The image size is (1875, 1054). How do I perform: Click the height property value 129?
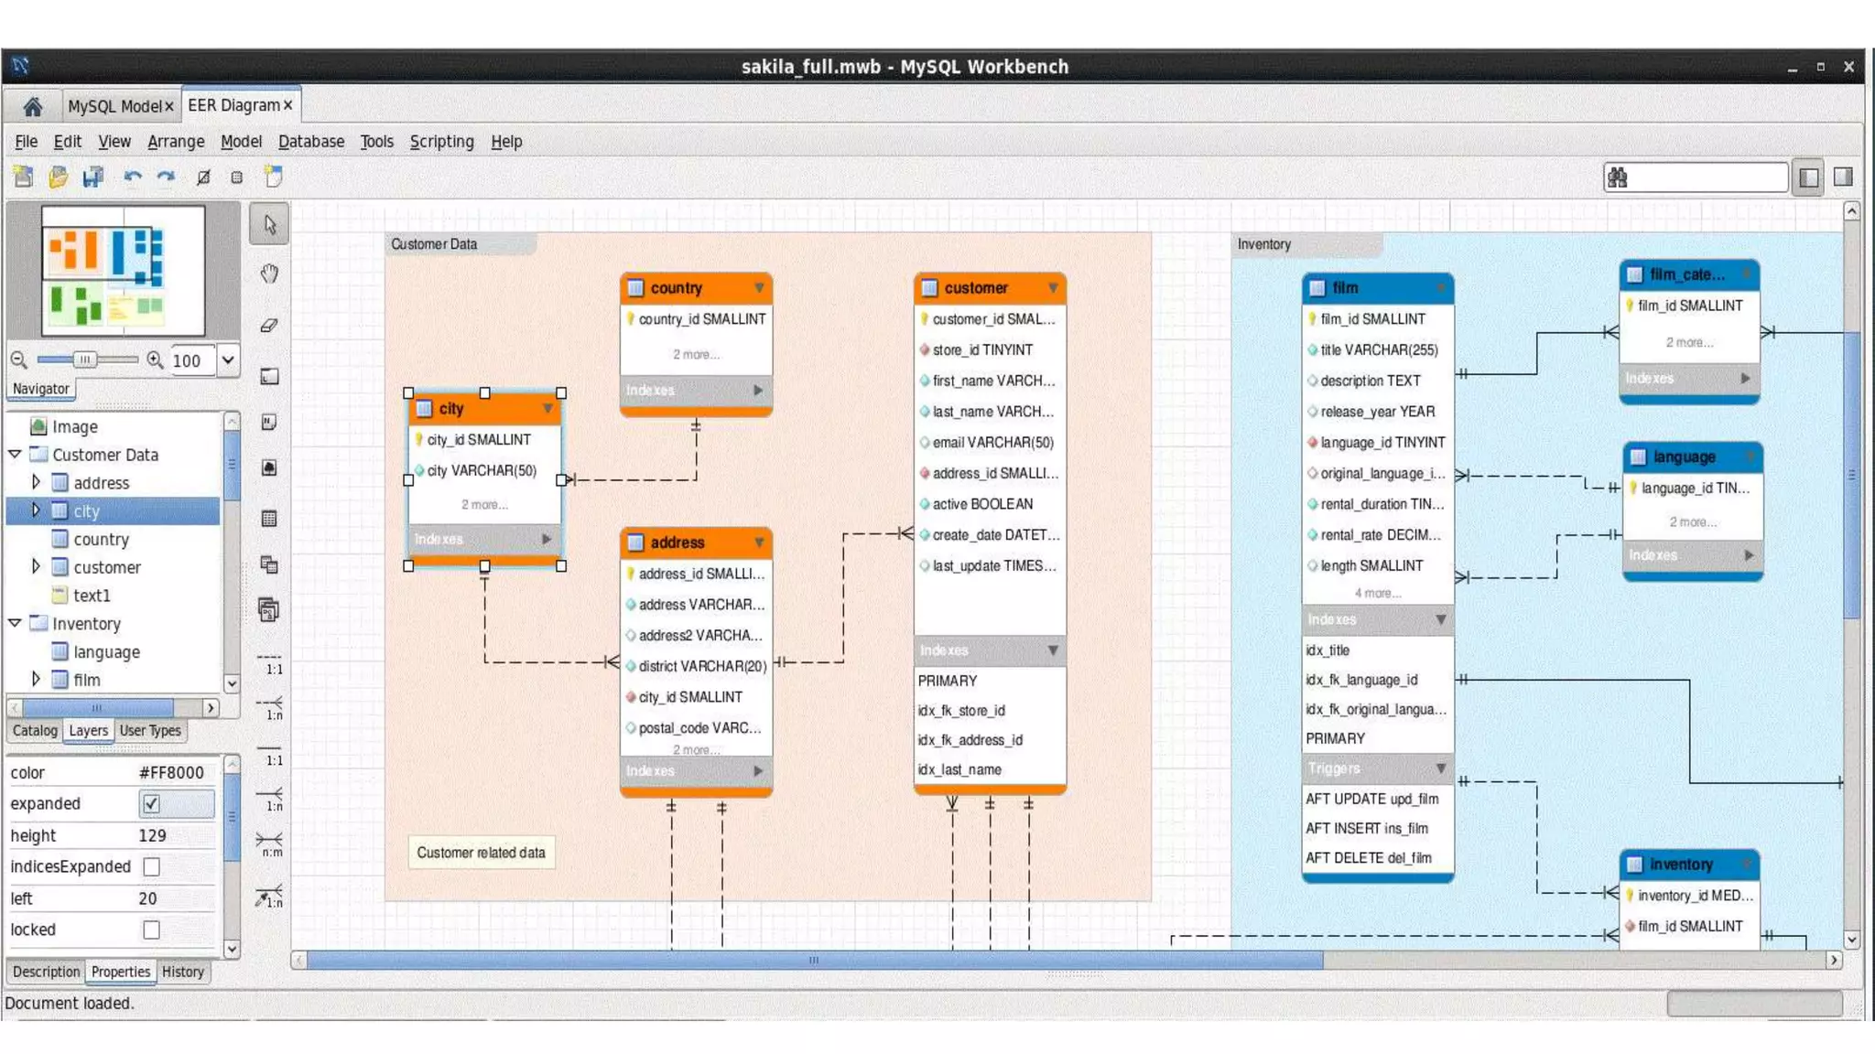click(x=152, y=835)
